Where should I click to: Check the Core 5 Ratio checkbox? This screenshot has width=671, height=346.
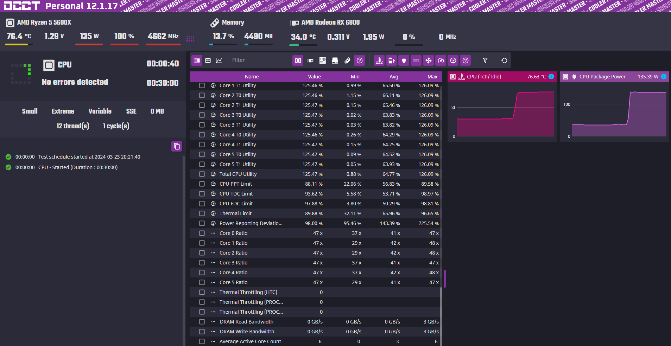point(202,282)
